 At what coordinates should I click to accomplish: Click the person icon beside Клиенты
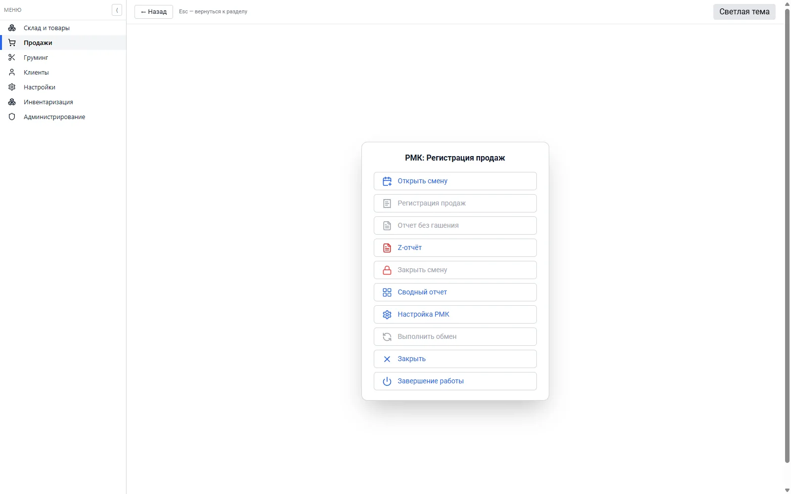coord(12,72)
